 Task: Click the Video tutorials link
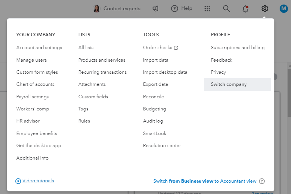click(38, 181)
